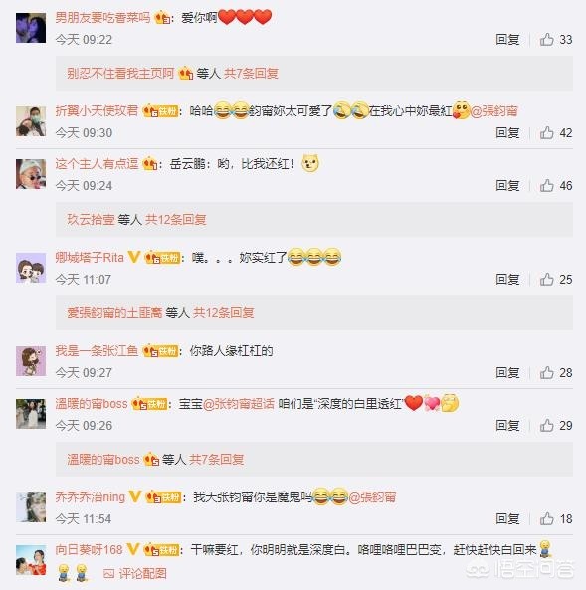This screenshot has width=586, height=590.
Task: Reply to 男朋友要吃香菜吗's comment
Action: [x=507, y=39]
